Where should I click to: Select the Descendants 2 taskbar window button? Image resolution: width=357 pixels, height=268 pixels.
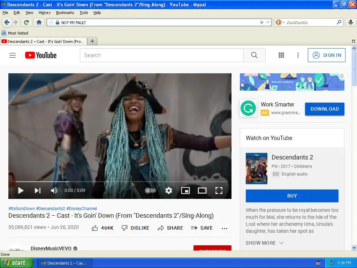pos(64,263)
